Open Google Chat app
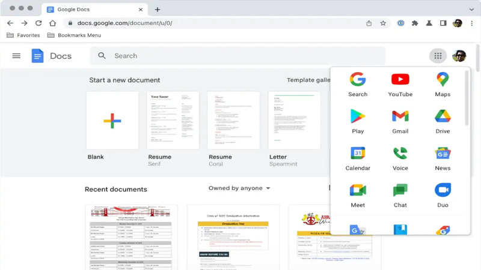The width and height of the screenshot is (481, 270). tap(400, 196)
